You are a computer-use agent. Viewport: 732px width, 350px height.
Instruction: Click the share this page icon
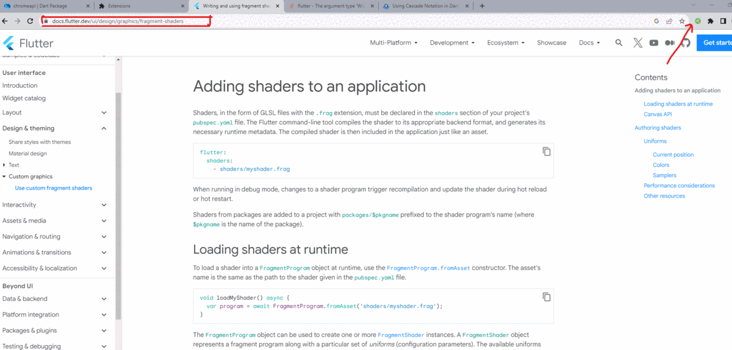click(669, 21)
